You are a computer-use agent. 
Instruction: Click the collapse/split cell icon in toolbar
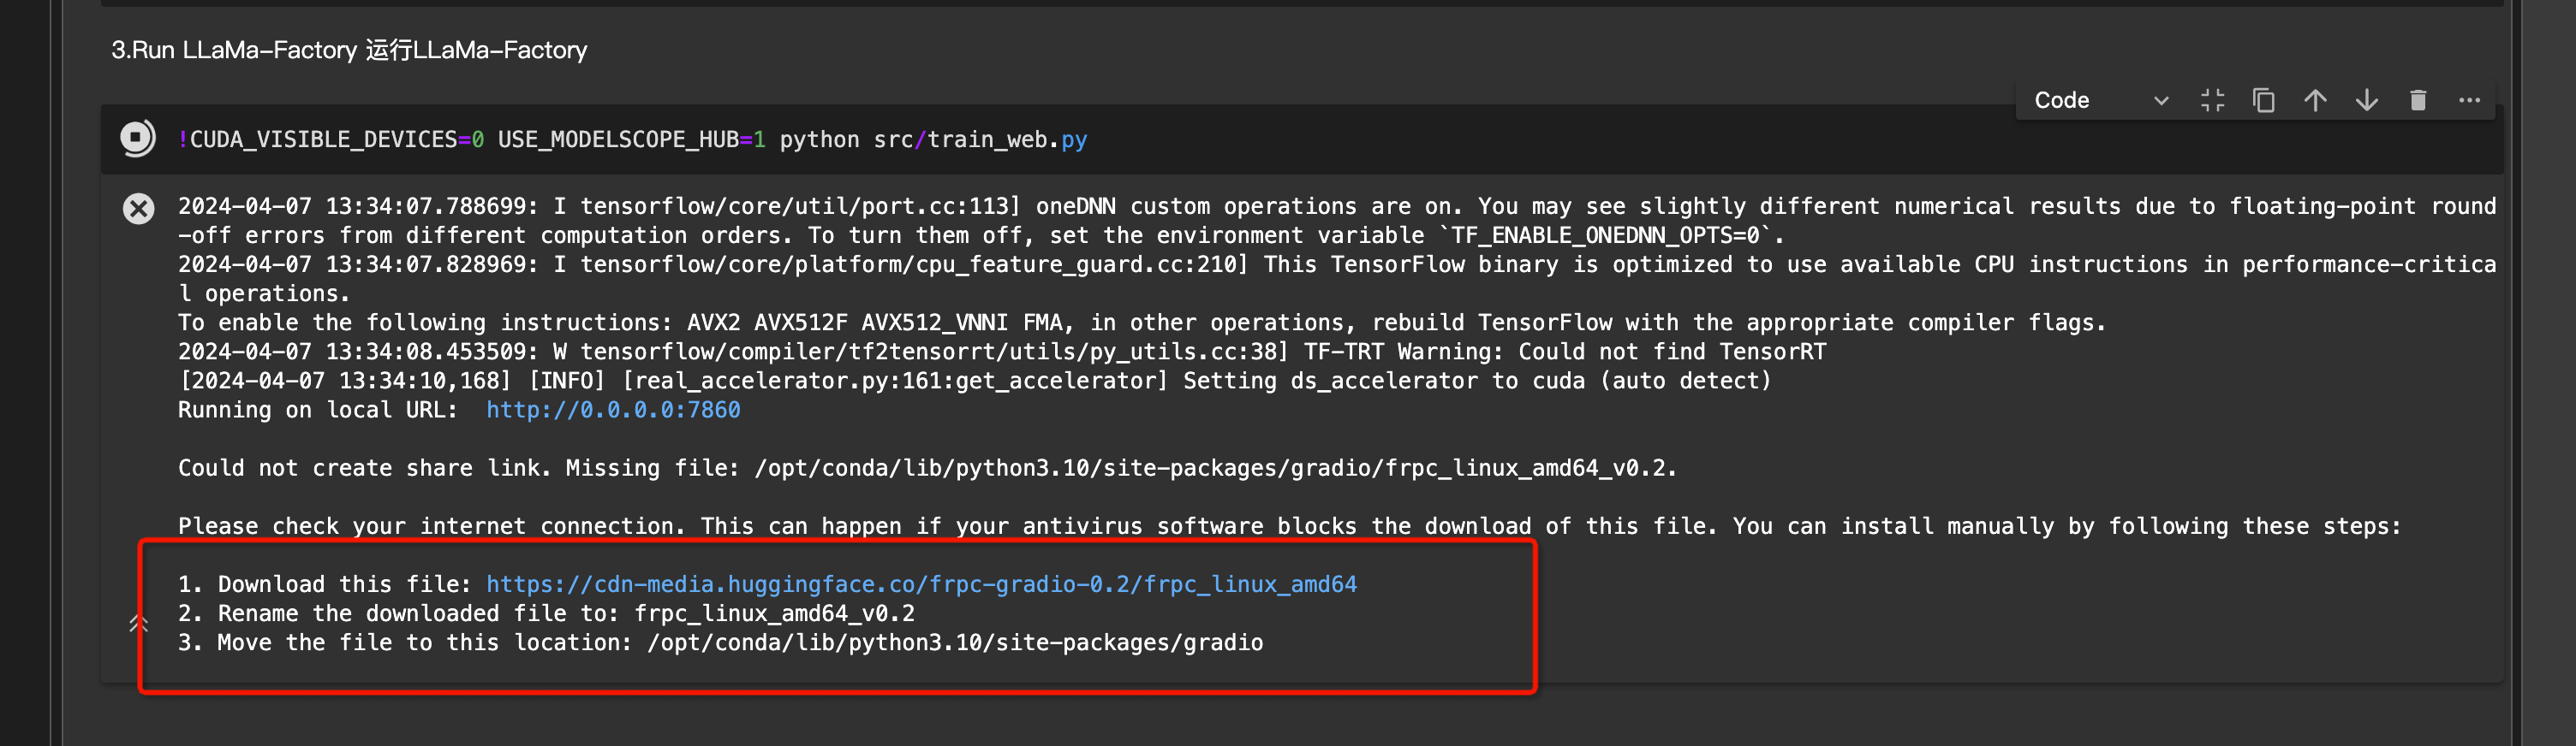pos(2212,100)
